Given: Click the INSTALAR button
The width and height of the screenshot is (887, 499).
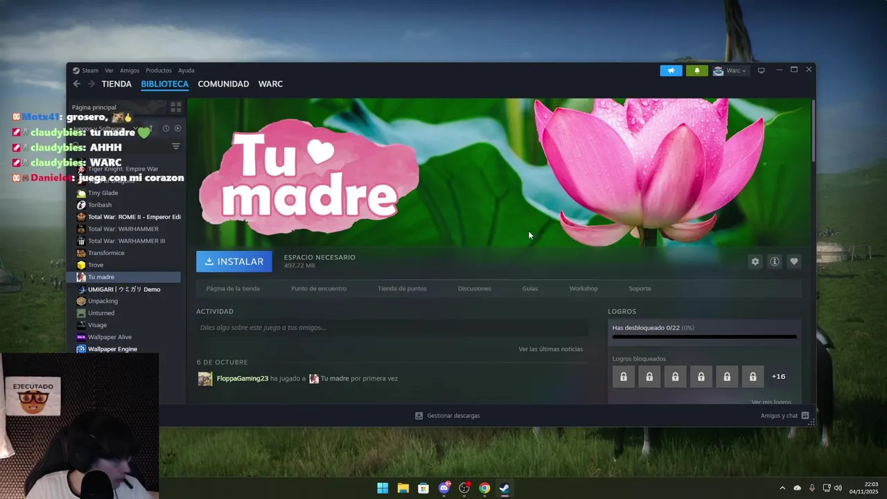Looking at the screenshot, I should tap(234, 261).
